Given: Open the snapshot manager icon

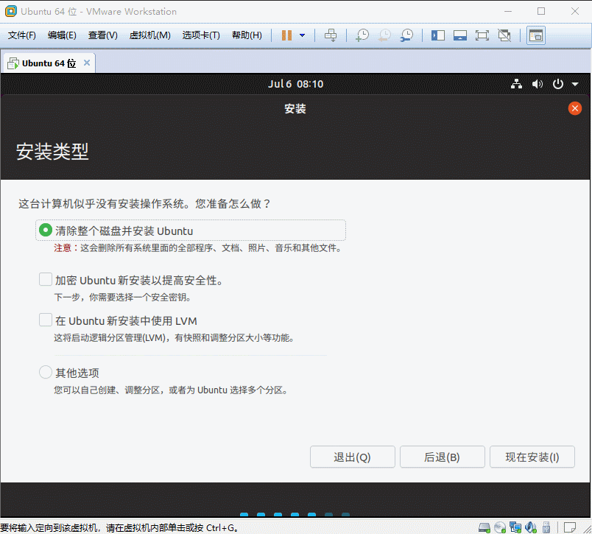Looking at the screenshot, I should coord(406,35).
